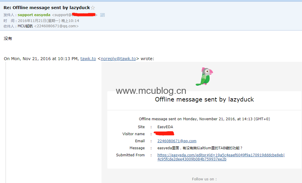Screen dimensions: 302x183
Task: Click the tawk.to parrot logo
Action: [x=205, y=77]
